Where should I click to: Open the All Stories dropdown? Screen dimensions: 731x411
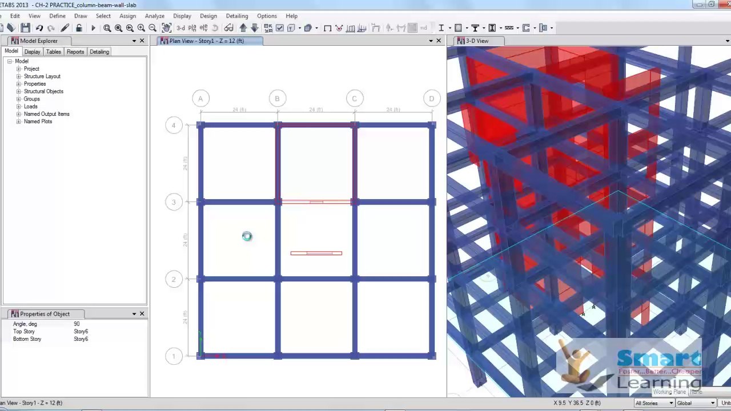tap(654, 403)
